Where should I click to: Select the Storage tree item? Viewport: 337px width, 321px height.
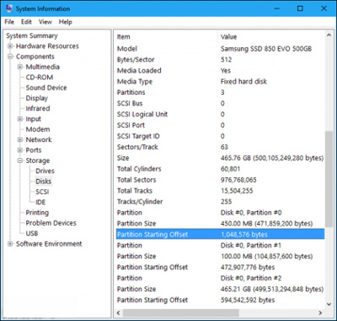click(x=38, y=160)
